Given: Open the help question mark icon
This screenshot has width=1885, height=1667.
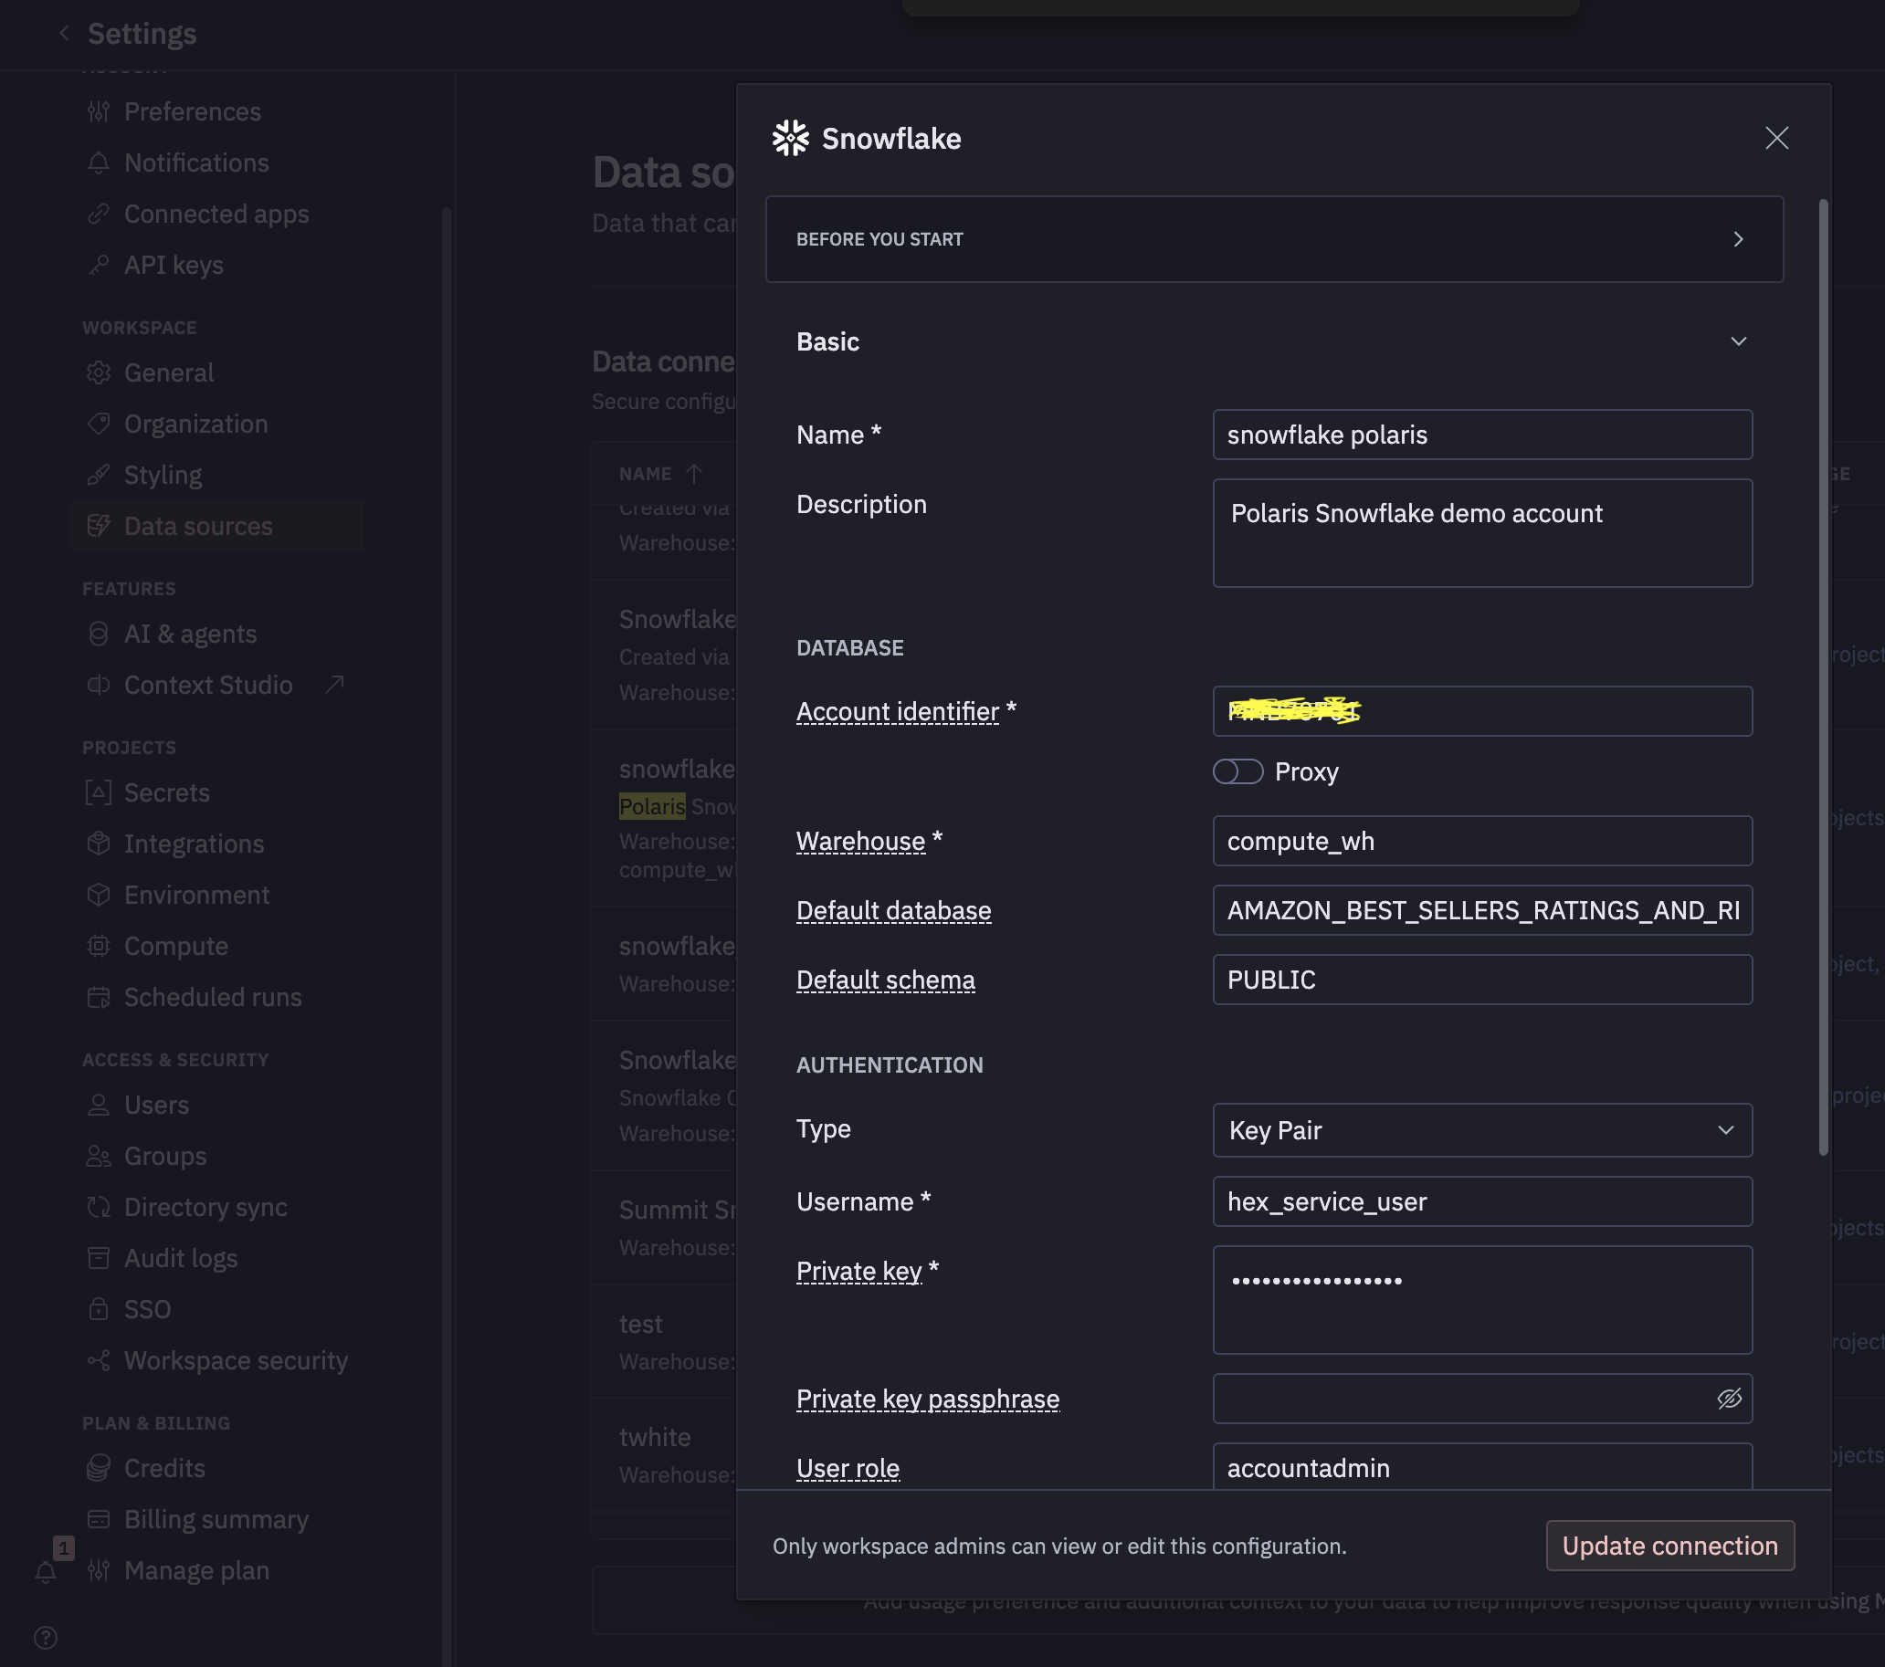Looking at the screenshot, I should [45, 1638].
